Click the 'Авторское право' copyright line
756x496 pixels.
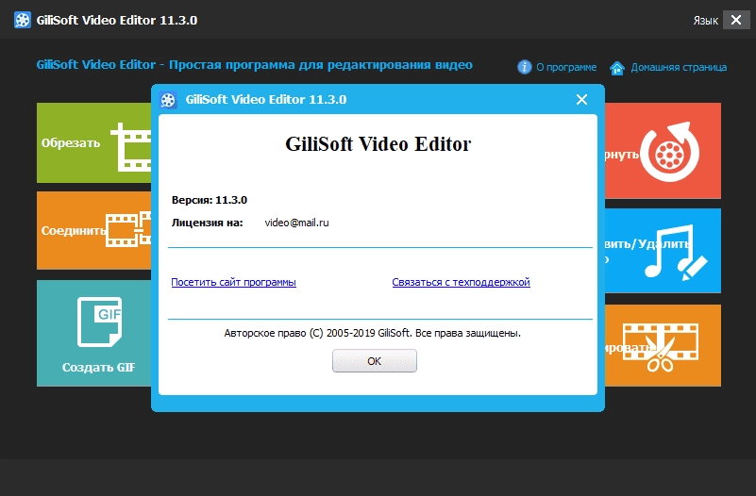(372, 333)
